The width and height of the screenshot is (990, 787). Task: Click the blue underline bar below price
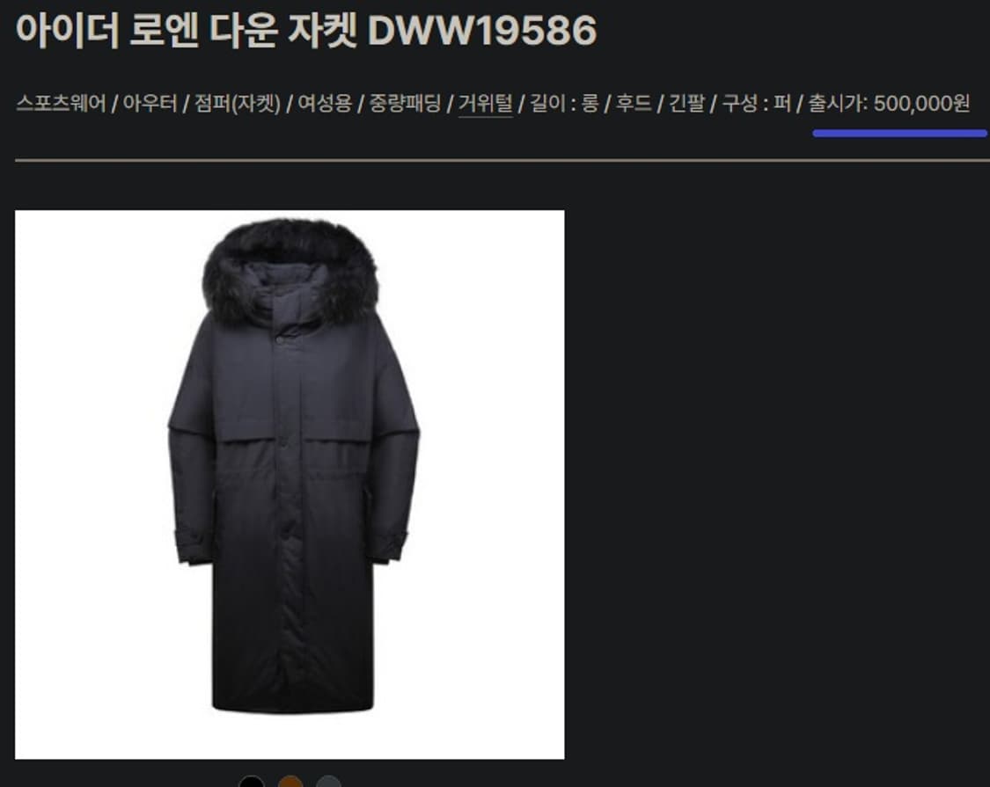(x=899, y=133)
